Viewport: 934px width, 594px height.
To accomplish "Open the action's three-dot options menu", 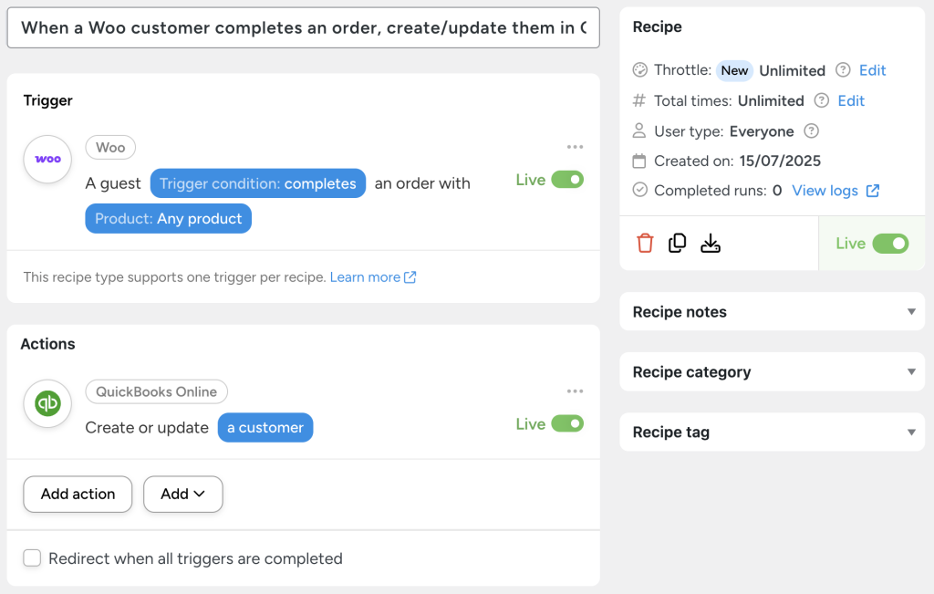I will 575,391.
